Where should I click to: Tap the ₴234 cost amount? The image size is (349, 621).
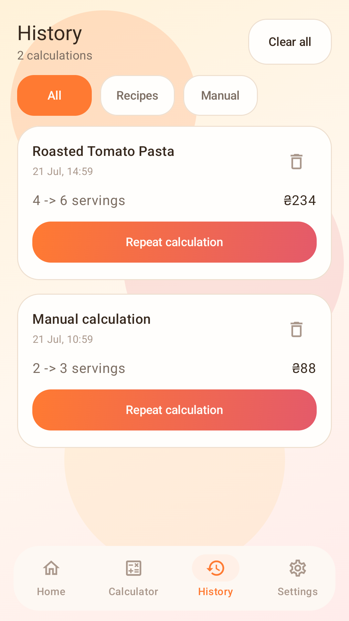[300, 201]
